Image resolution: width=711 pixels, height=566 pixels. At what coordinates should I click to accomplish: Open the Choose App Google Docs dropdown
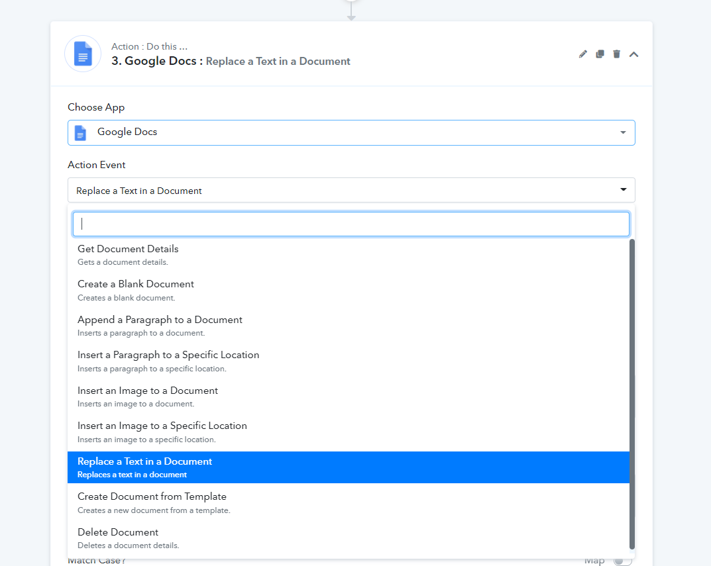point(351,132)
